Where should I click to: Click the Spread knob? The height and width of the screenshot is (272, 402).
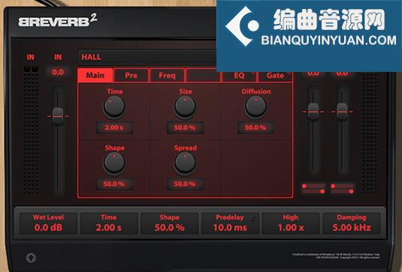click(x=185, y=163)
